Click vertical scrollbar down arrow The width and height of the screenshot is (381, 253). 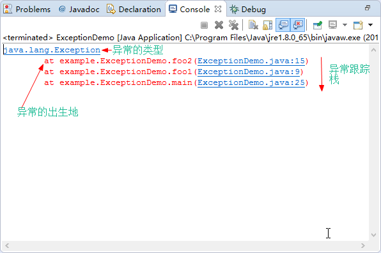(x=373, y=234)
